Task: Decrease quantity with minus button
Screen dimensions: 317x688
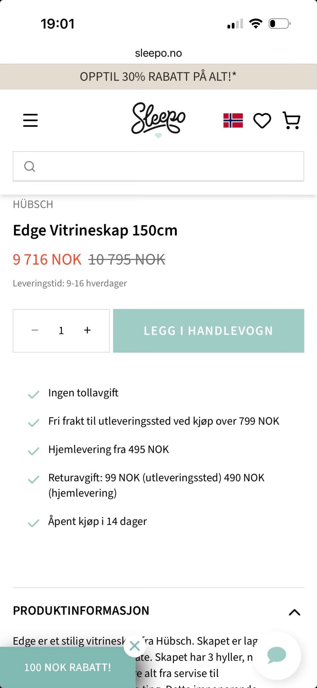Action: point(35,330)
